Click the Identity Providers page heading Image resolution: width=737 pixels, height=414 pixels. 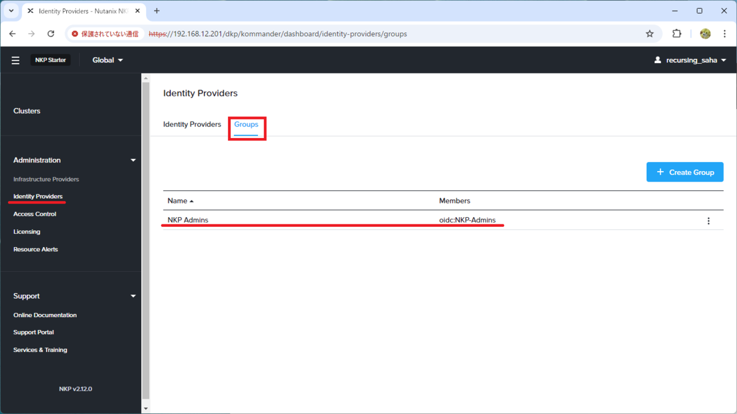(x=200, y=93)
